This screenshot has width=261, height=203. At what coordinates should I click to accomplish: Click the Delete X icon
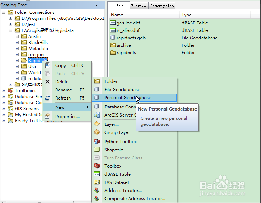pyautogui.click(x=47, y=81)
